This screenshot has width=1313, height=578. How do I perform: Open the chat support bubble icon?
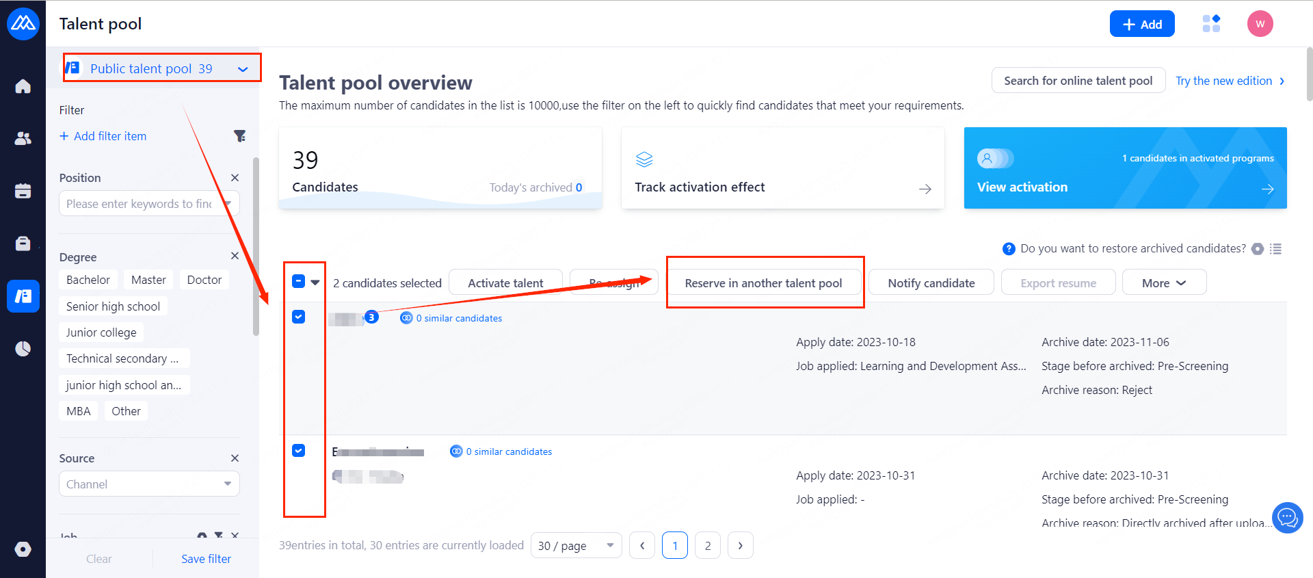pos(1287,517)
